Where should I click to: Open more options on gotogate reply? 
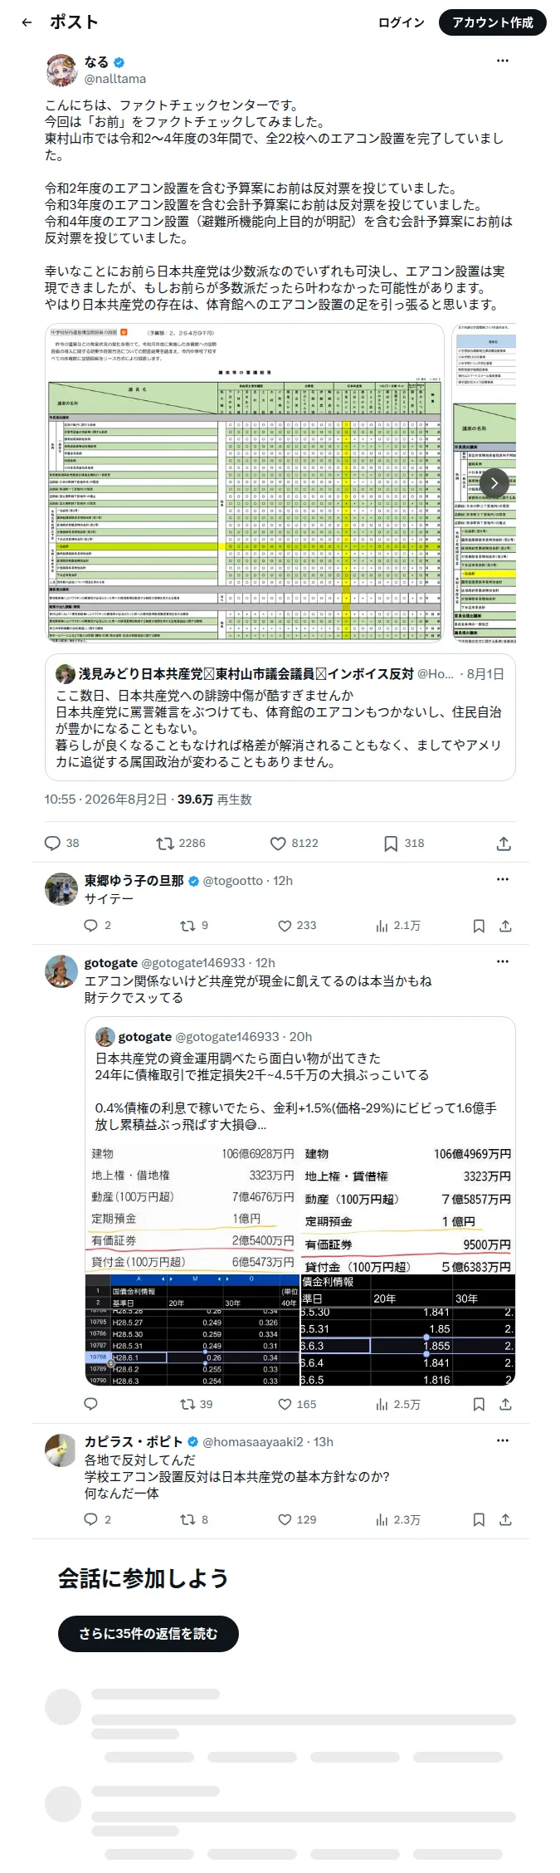pyautogui.click(x=503, y=961)
